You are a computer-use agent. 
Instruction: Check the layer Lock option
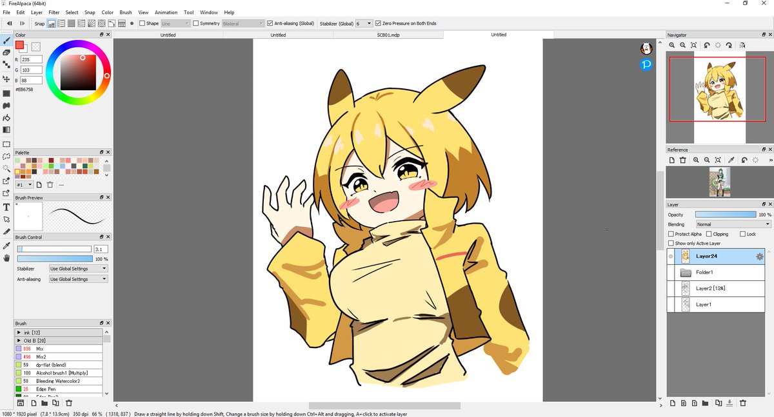[742, 234]
